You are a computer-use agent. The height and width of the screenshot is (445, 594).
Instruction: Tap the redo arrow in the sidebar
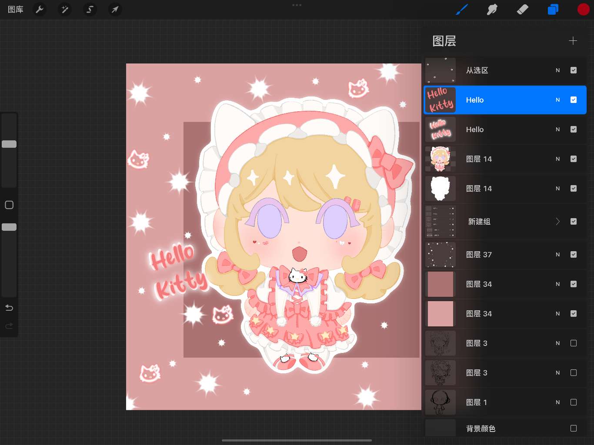[x=9, y=326]
